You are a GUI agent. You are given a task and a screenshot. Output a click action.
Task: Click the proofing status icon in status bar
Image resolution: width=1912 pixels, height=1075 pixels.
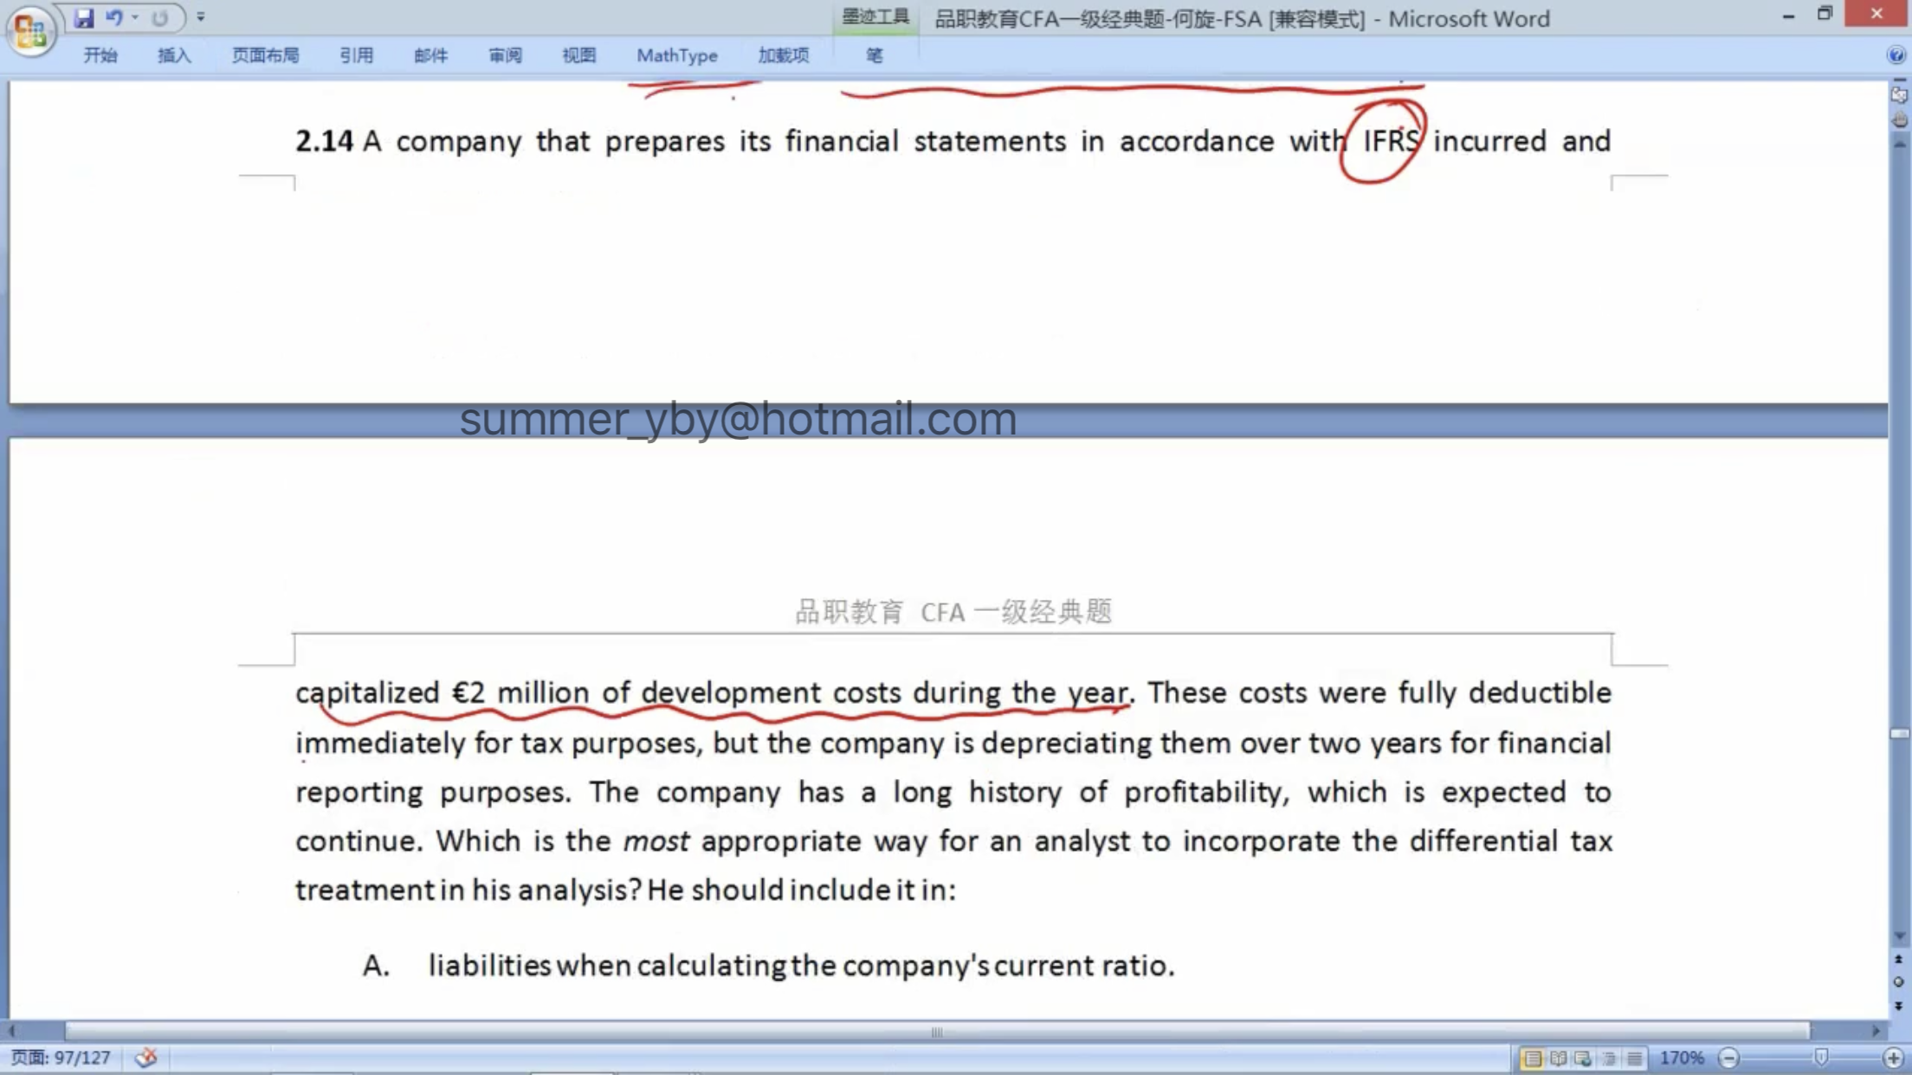[146, 1057]
